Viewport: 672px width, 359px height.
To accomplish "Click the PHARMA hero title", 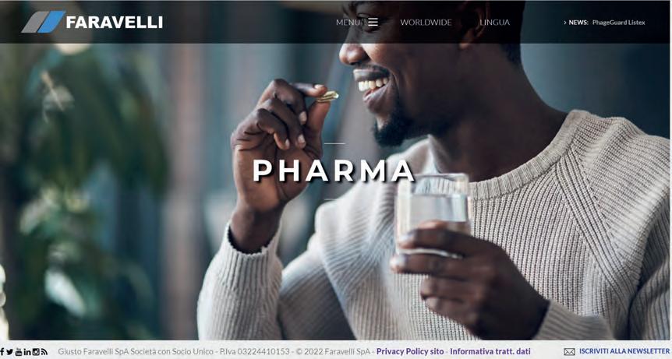I will (334, 171).
